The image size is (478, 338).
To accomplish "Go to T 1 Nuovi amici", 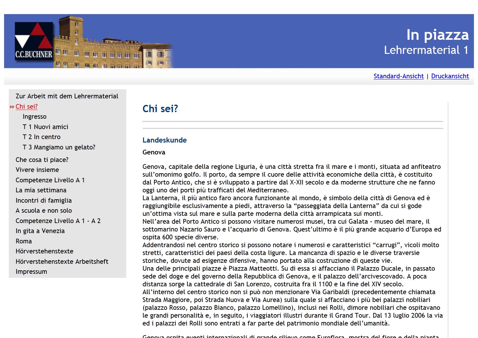I will [x=45, y=127].
